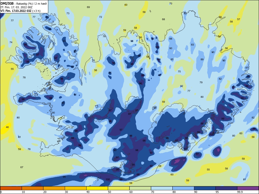Viewport: 259px width, 194px height.
Task: Click the humidity value 46 on the map
Action: [x=7, y=127]
